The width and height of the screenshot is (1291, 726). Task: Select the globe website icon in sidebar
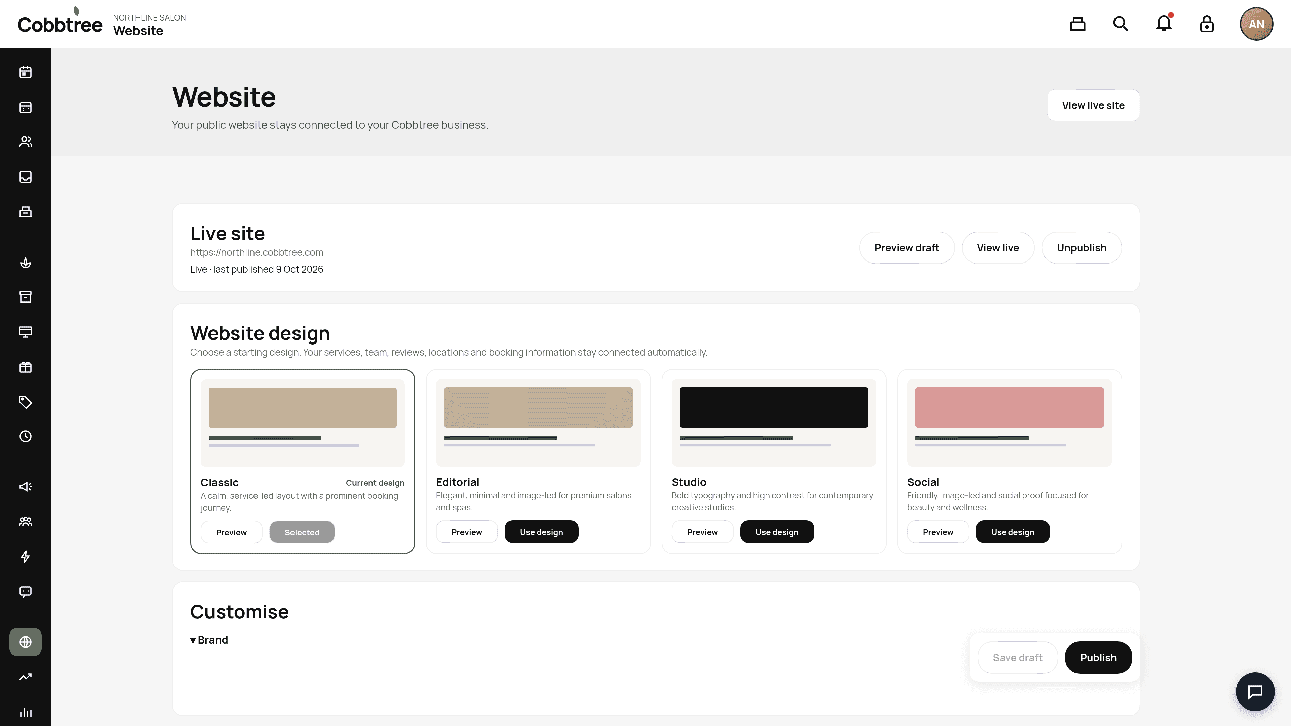tap(26, 642)
